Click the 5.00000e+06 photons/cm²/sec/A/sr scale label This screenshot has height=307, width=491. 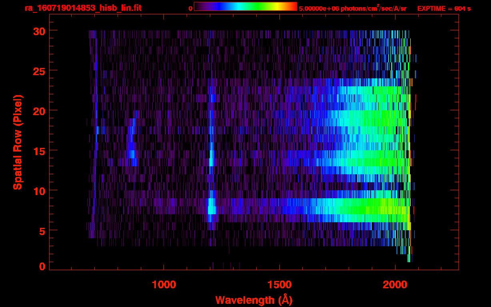coord(353,8)
